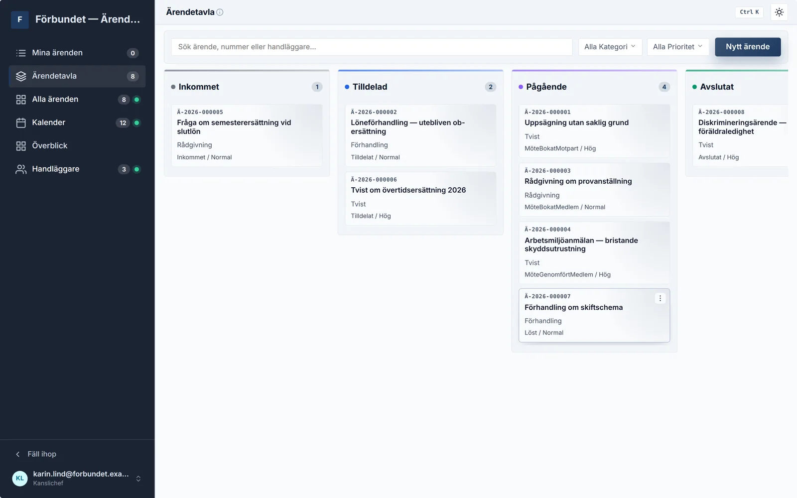Viewport: 797px width, 498px height.
Task: Click the KL user avatar
Action: [20, 478]
